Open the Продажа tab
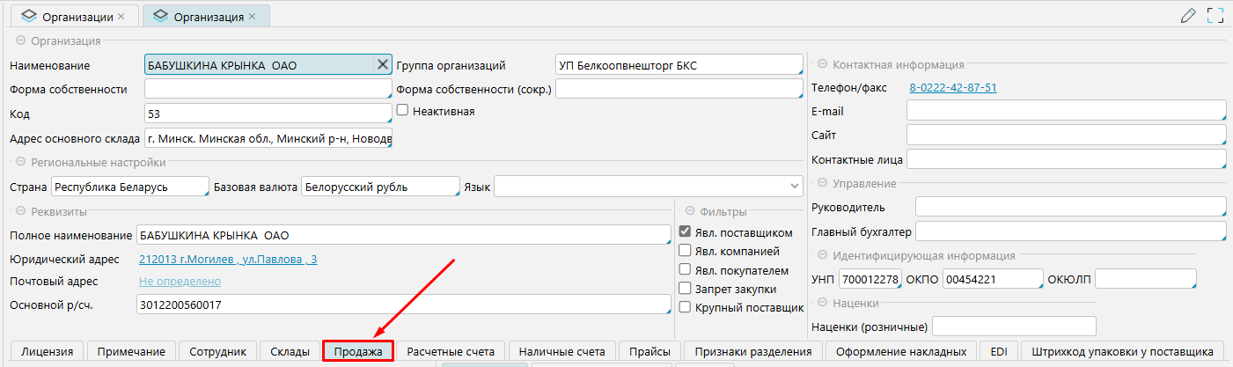Viewport: 1233px width, 367px height. (x=357, y=352)
